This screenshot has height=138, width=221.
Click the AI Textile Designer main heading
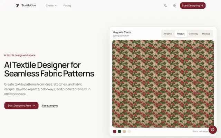coord(49,69)
